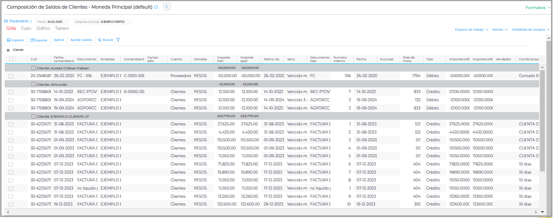Screen dimensions: 553x218
Task: Click the Fecha field showing 24-01-2025
Action: pyautogui.click(x=55, y=22)
